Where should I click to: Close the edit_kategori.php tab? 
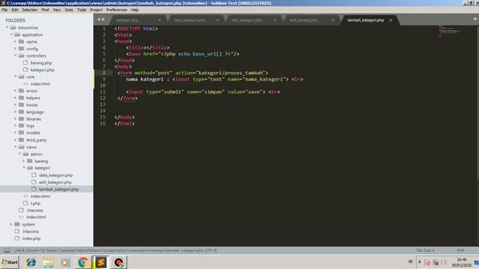pos(275,20)
